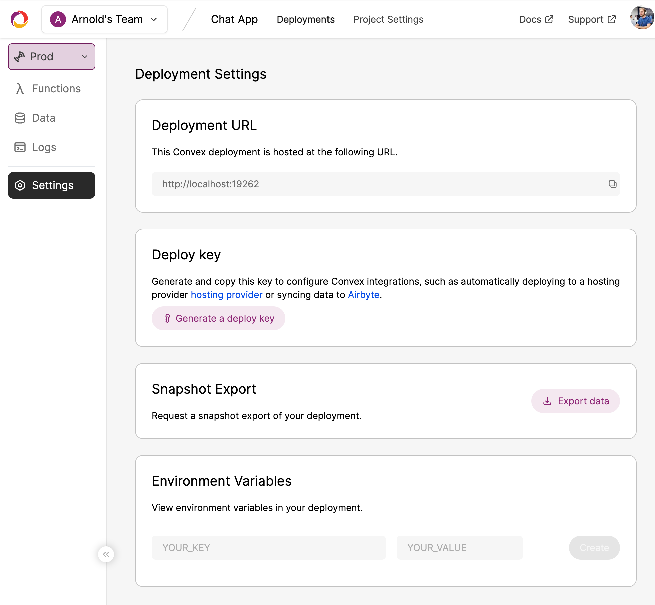Open the Project Settings tab

(x=388, y=19)
